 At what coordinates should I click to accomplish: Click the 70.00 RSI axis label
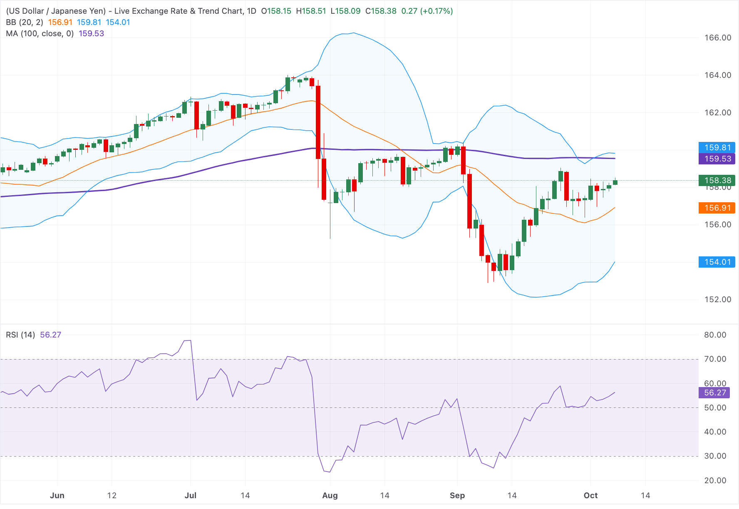point(715,359)
